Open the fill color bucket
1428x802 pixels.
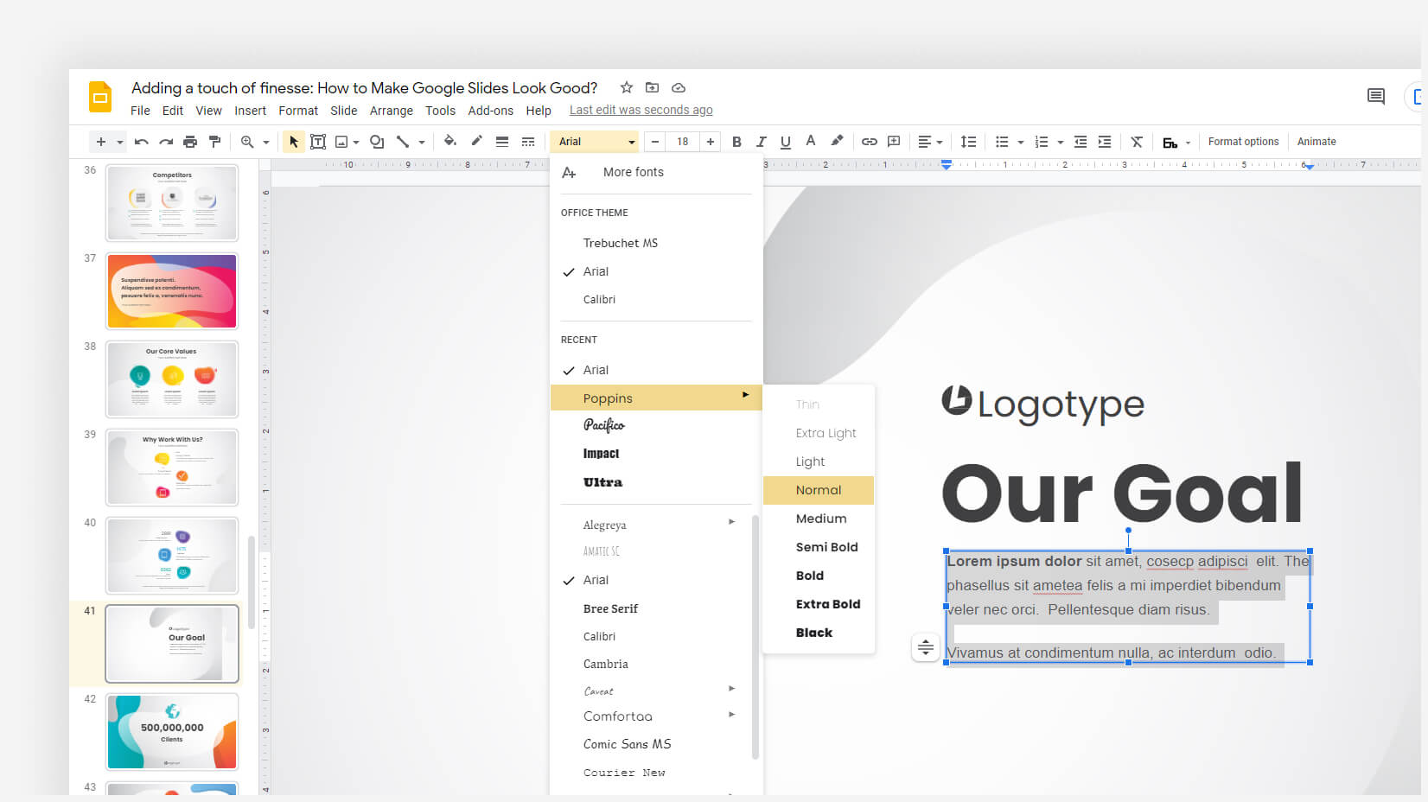(449, 141)
